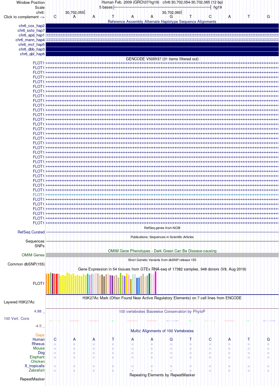The width and height of the screenshot is (279, 386).
Task: Click the hg19 scale bar label
Action: click(x=218, y=7)
